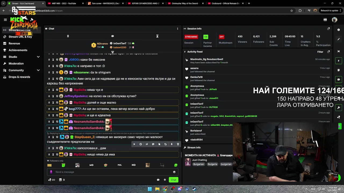The height and width of the screenshot is (193, 344).
Task: Click the green Chat send button
Action: point(174,180)
